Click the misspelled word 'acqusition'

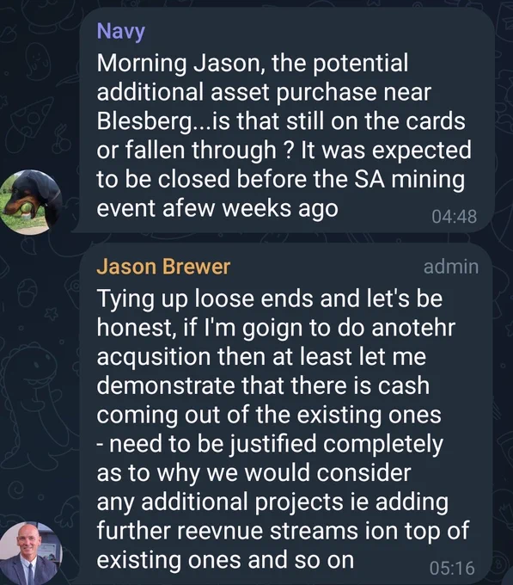click(154, 357)
